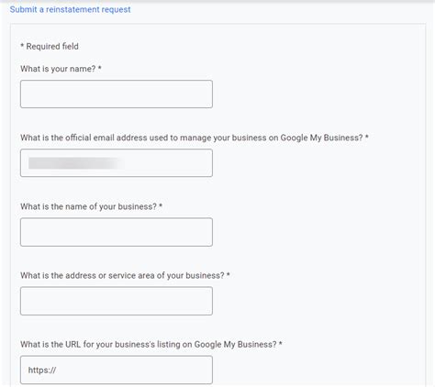This screenshot has width=435, height=387.
Task: Click the business listing URL input field
Action: (117, 370)
